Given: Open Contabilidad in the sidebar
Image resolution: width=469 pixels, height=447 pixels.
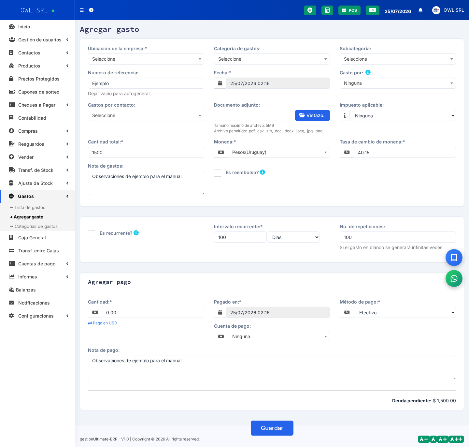Looking at the screenshot, I should point(37,118).
